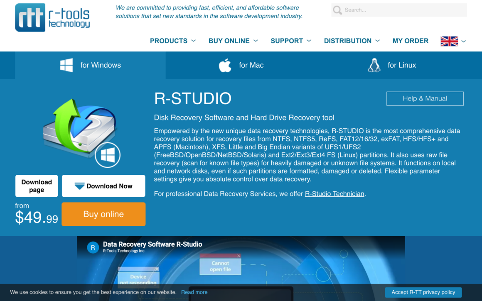Accept R-TT privacy policy
The image size is (482, 301).
423,292
